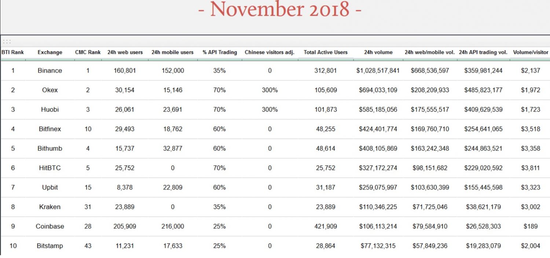Viewport: 550px width, 258px height.
Task: Click Okex's 300% Chinese visitors cell
Action: pyautogui.click(x=269, y=90)
